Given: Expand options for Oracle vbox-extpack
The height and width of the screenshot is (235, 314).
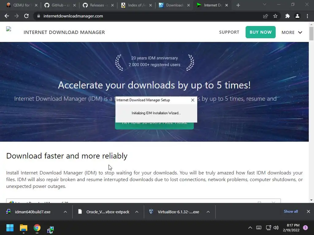Looking at the screenshot, I should [x=137, y=212].
